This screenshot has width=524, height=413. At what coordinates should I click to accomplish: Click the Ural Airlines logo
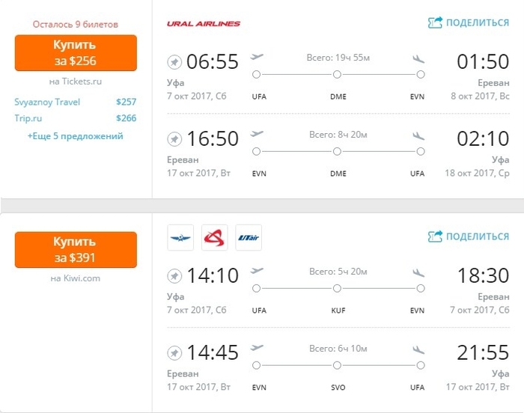[204, 24]
